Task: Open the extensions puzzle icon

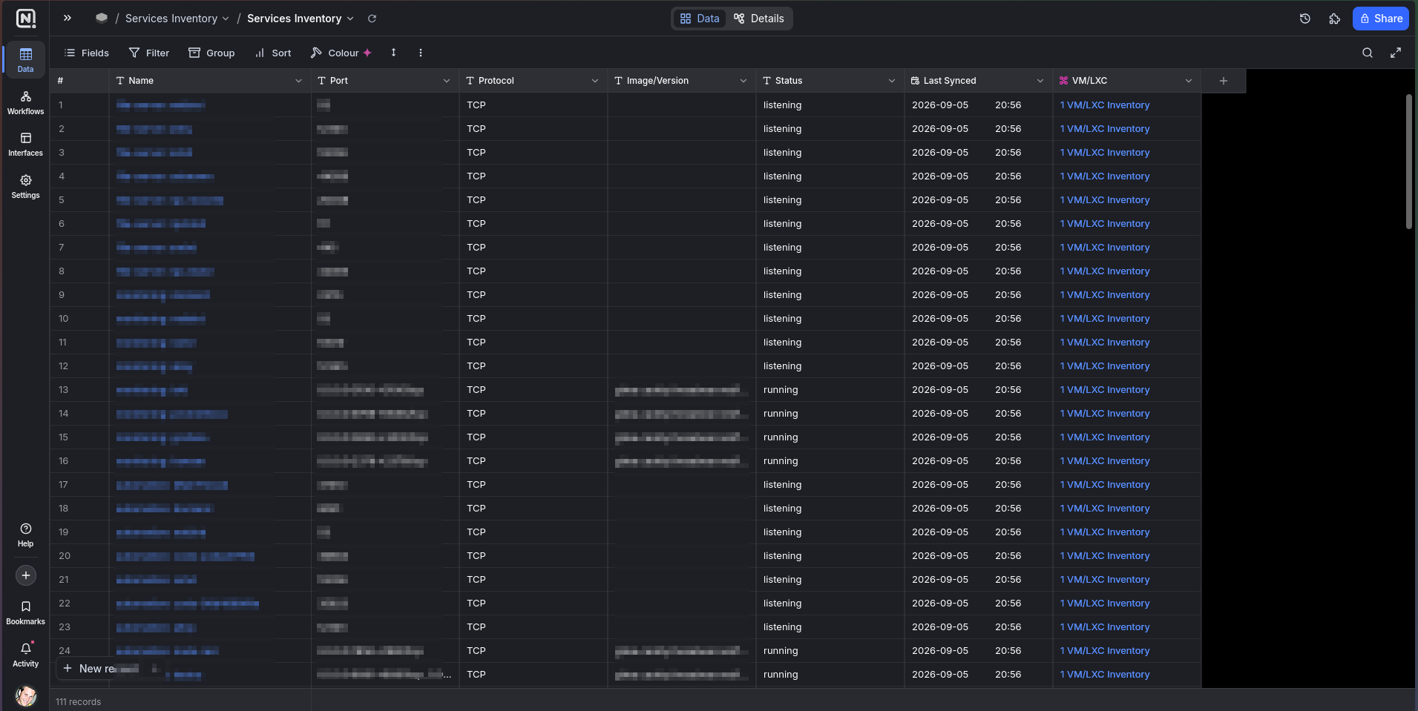Action: 1335,19
